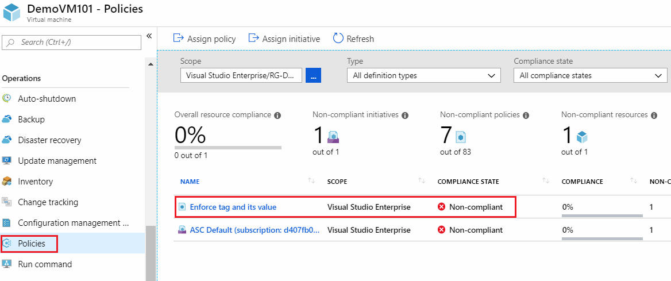Click the Configuration management icon

[x=7, y=223]
